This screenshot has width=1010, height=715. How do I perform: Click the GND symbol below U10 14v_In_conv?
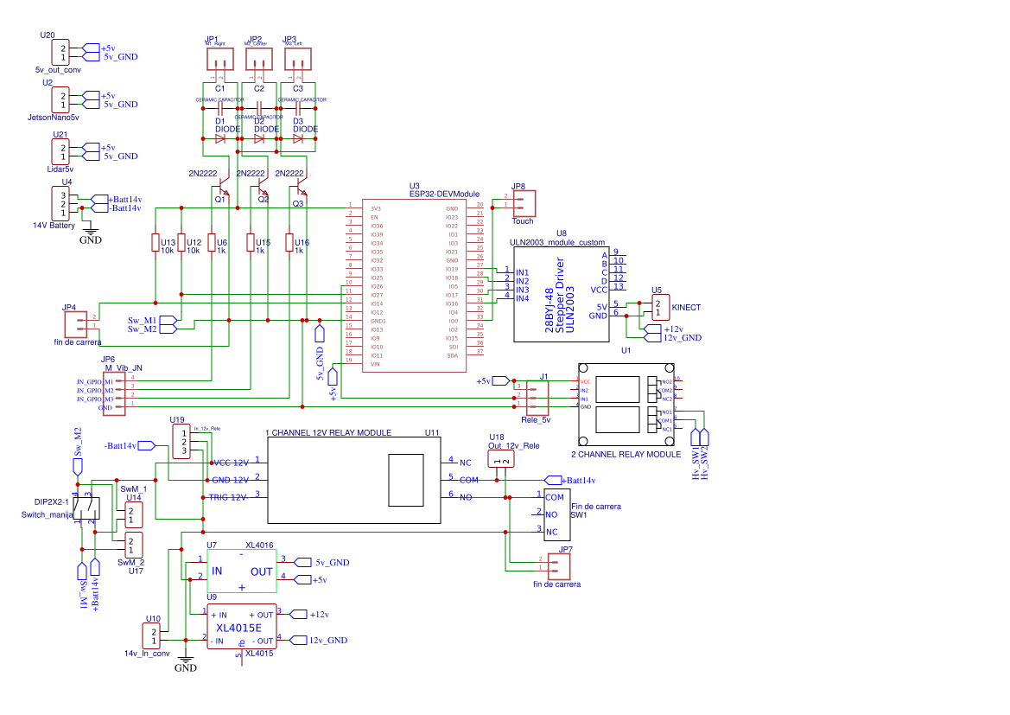point(185,661)
